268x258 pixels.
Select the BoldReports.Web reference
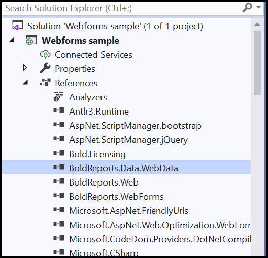tap(104, 182)
